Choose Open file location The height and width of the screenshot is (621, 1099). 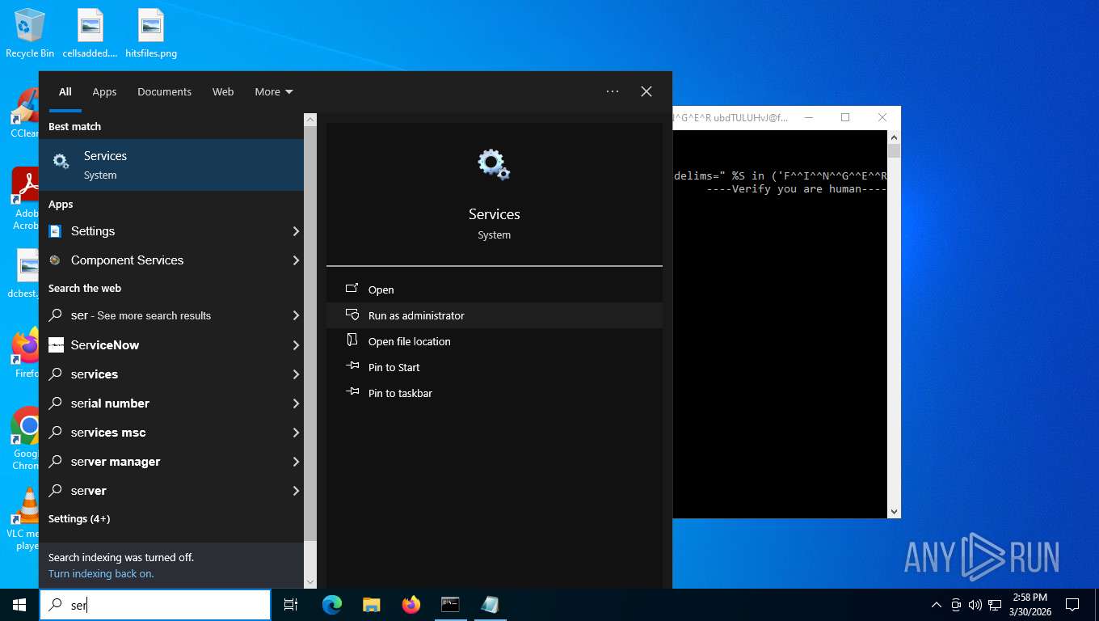pyautogui.click(x=495, y=341)
